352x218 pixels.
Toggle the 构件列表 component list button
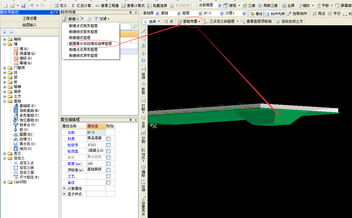coord(275,14)
